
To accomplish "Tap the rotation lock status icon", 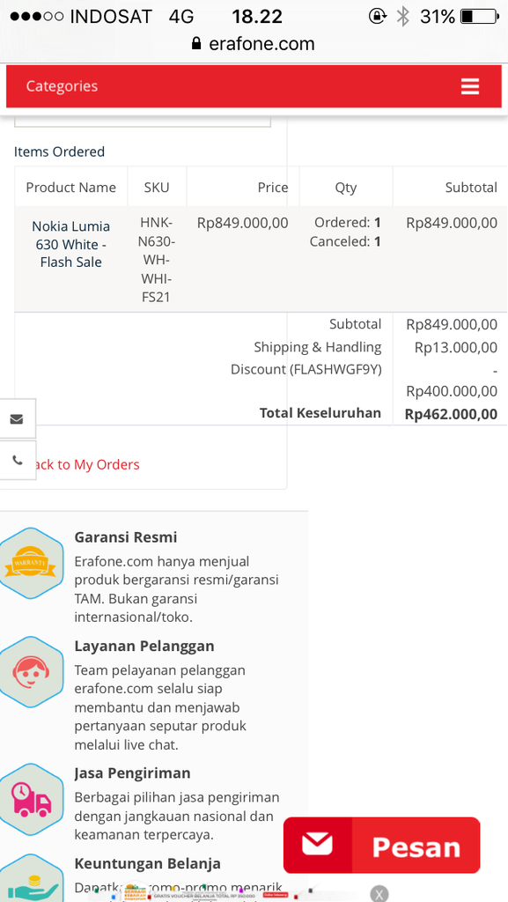I will click(377, 16).
